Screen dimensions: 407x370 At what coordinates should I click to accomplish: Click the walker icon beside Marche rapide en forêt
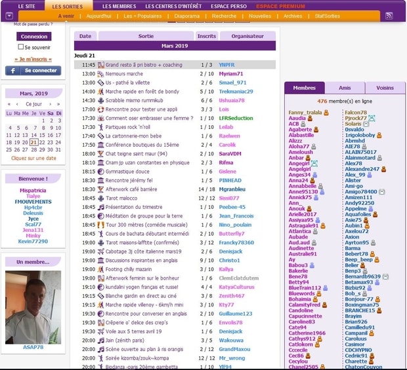100,92
